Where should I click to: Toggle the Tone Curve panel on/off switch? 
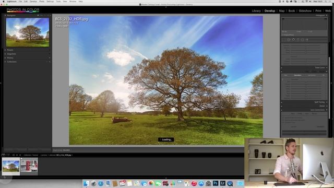(x=282, y=68)
